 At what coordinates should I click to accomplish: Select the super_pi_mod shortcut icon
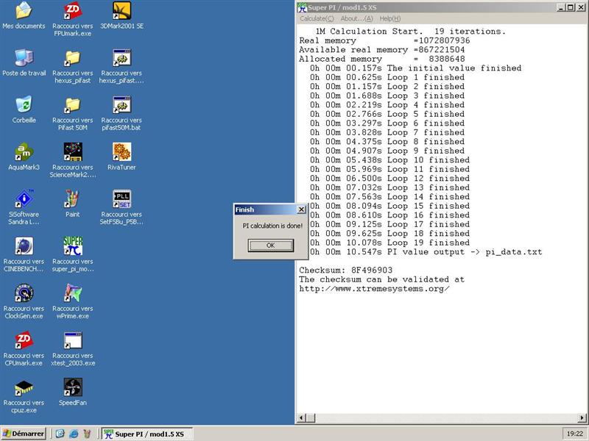[72, 246]
